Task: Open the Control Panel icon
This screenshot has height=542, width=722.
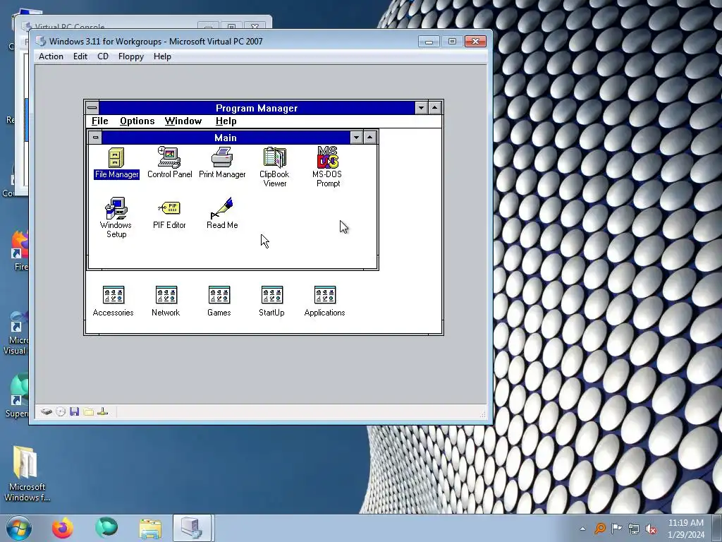Action: pos(169,163)
